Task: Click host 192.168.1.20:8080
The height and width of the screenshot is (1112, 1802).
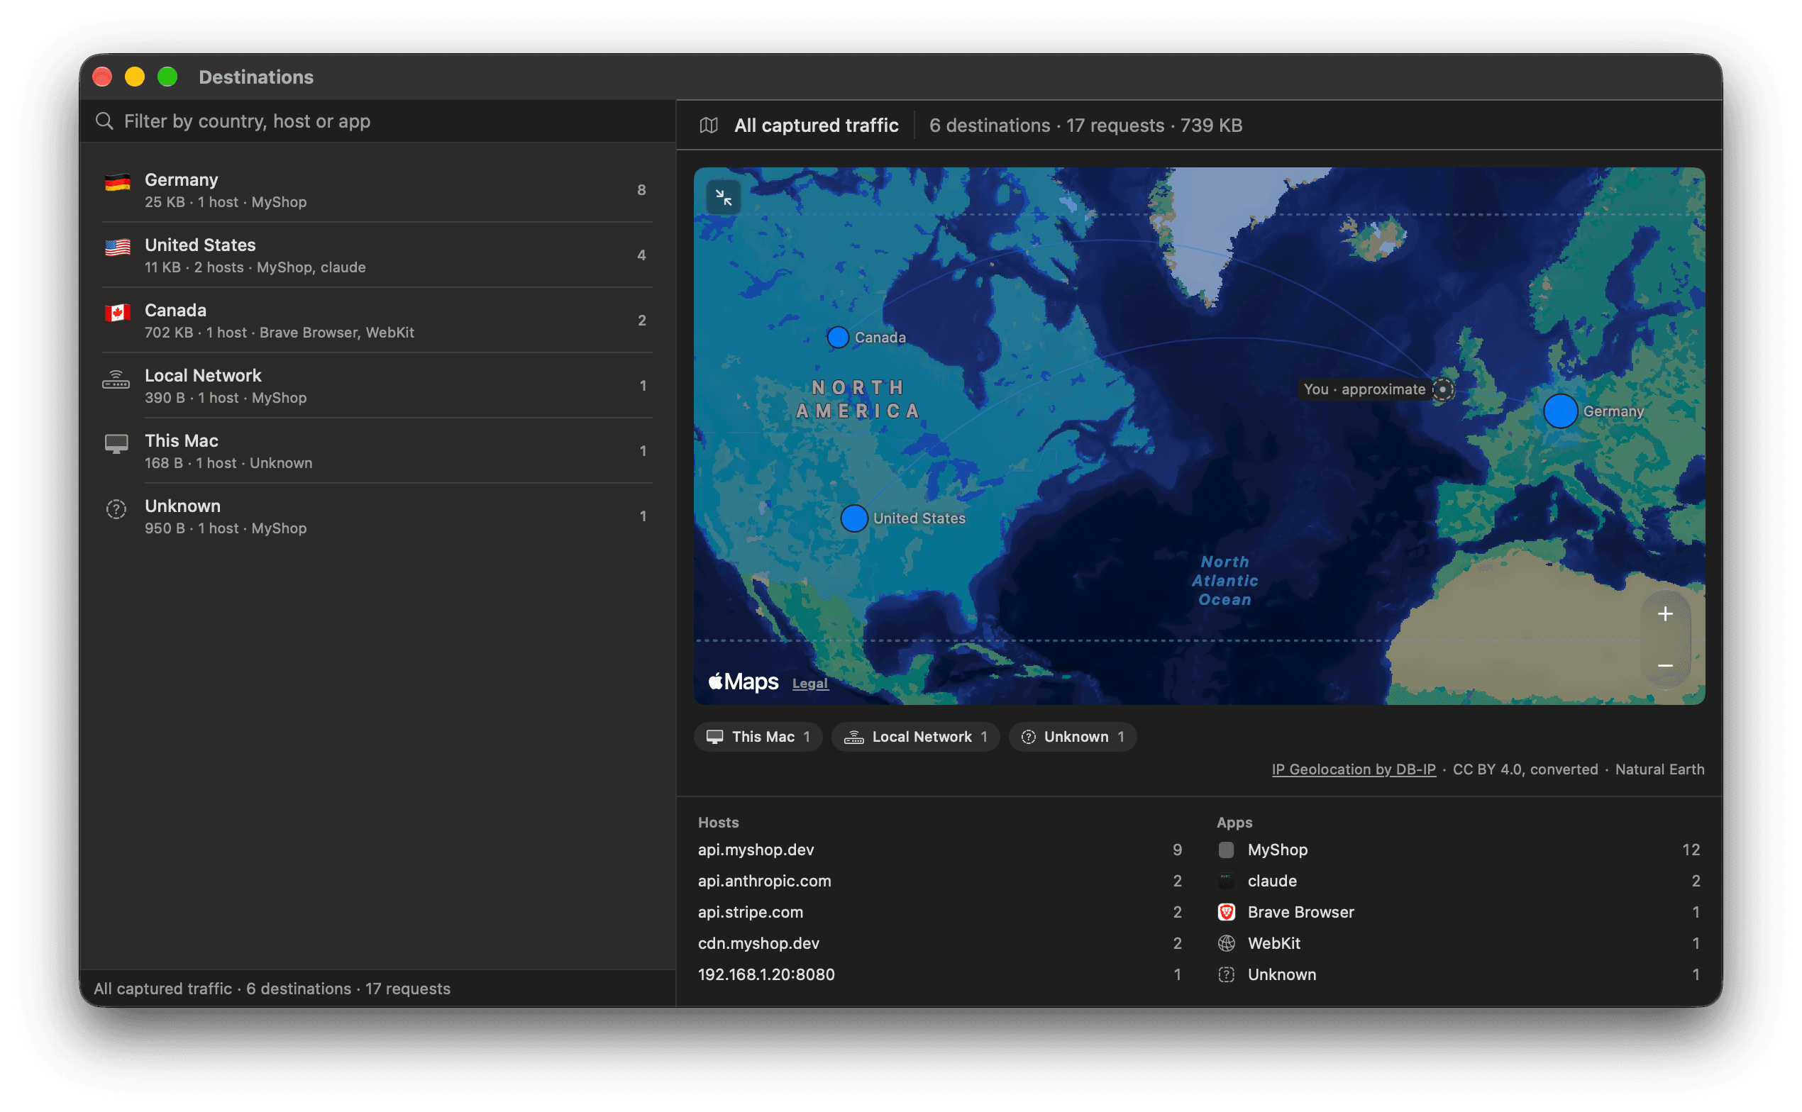Action: 765,974
